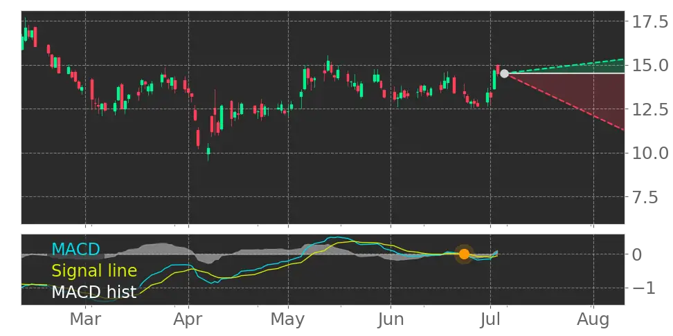Click the Apr month axis label
Image resolution: width=673 pixels, height=336 pixels.
189,320
